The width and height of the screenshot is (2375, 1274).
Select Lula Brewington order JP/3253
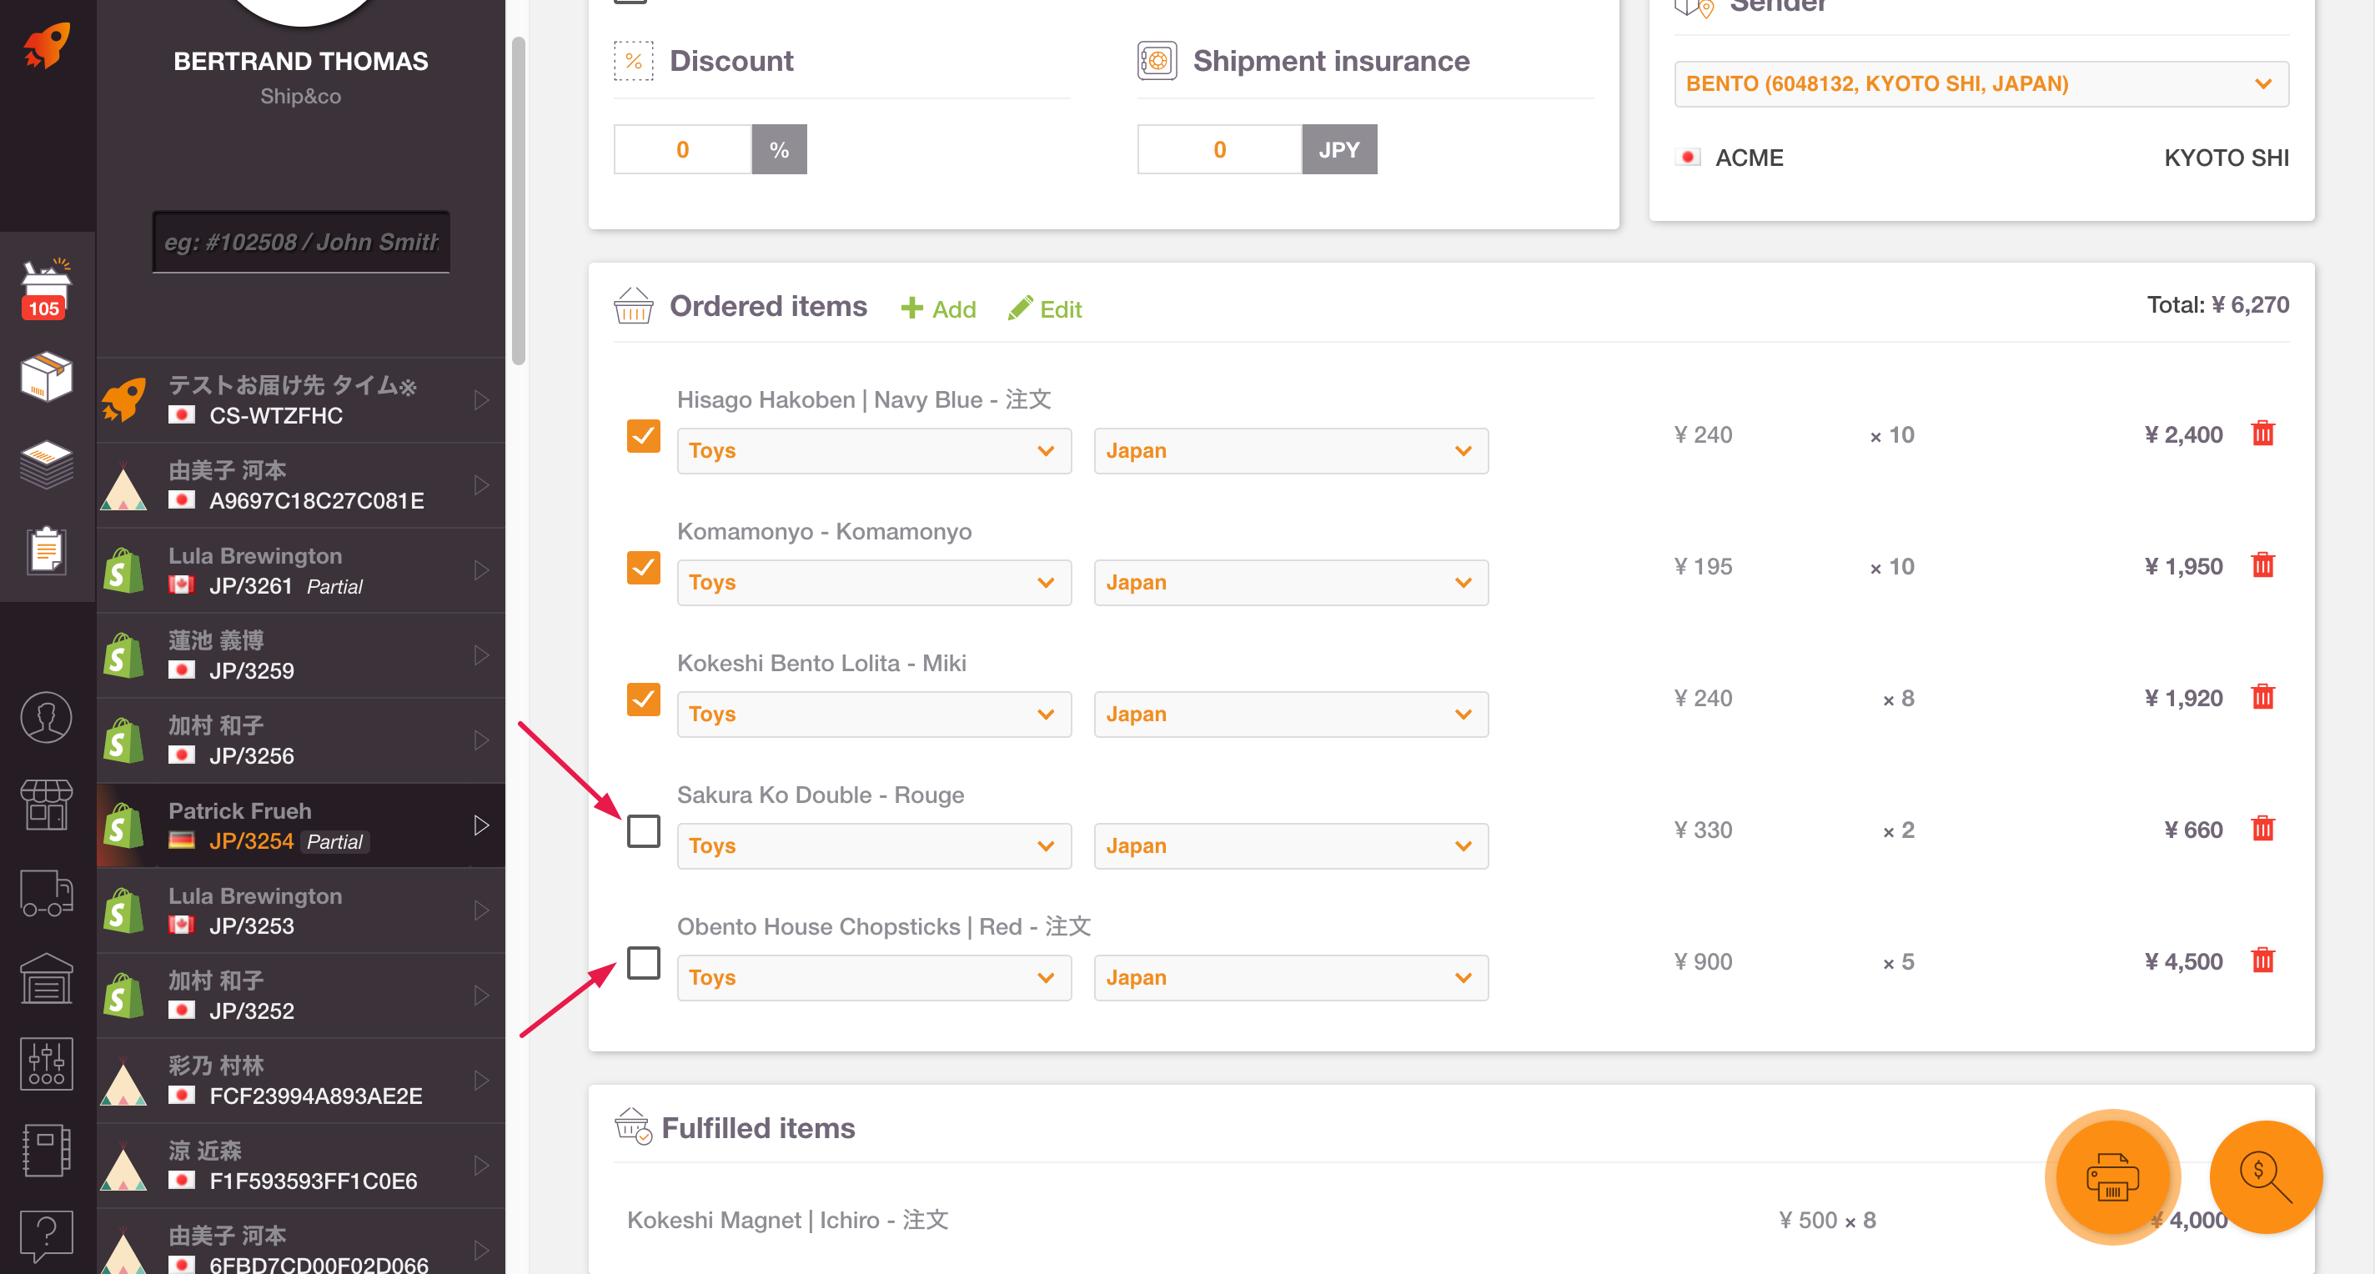(300, 910)
